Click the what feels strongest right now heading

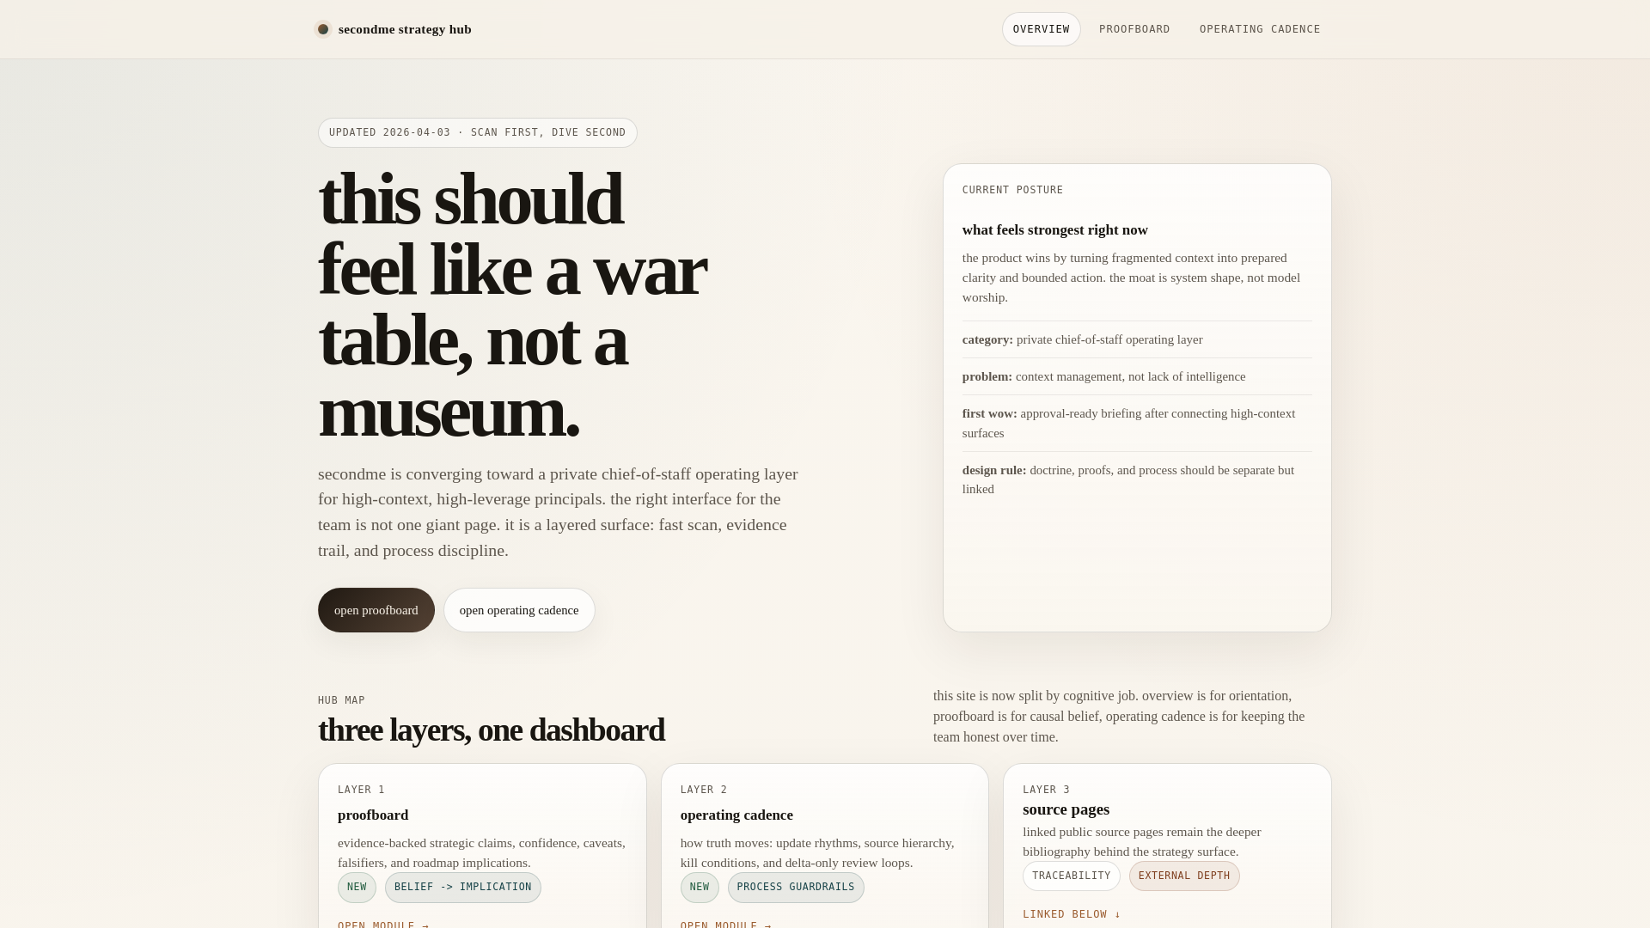pos(1054,230)
